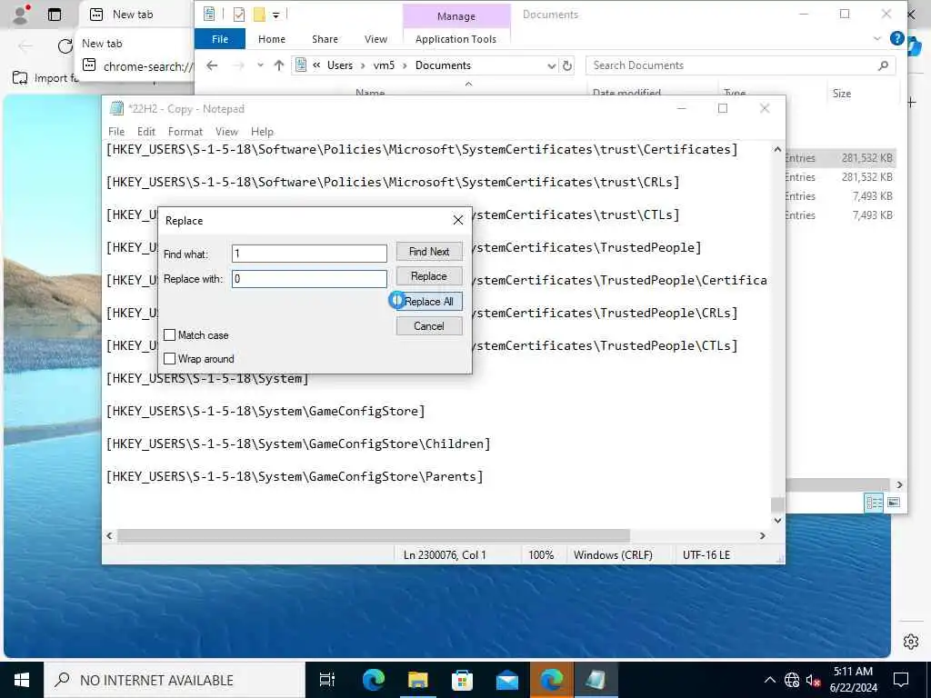Click the muted volume tray icon
Screen dimensions: 931x698
[813, 680]
